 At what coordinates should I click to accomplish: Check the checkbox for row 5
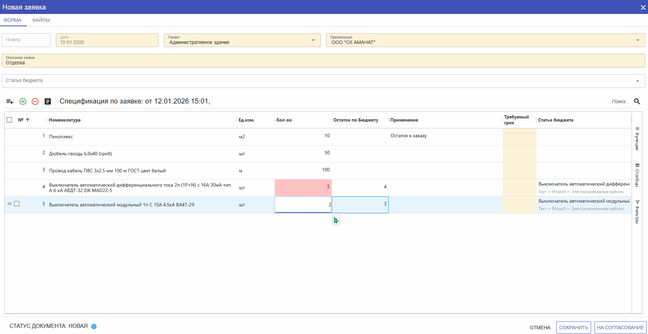[x=17, y=204]
